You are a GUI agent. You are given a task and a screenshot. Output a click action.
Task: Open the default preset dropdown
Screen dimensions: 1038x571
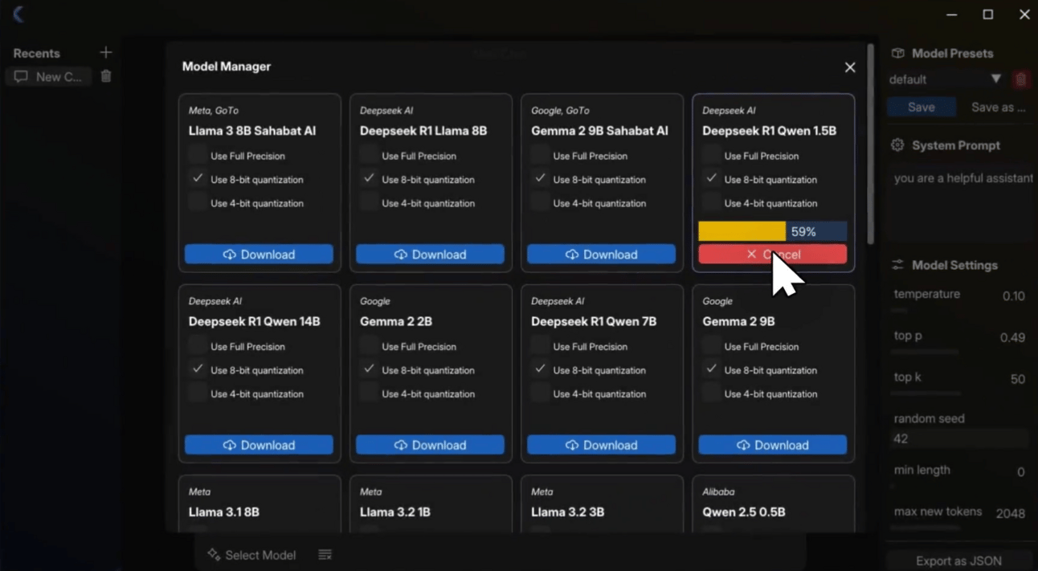click(946, 80)
